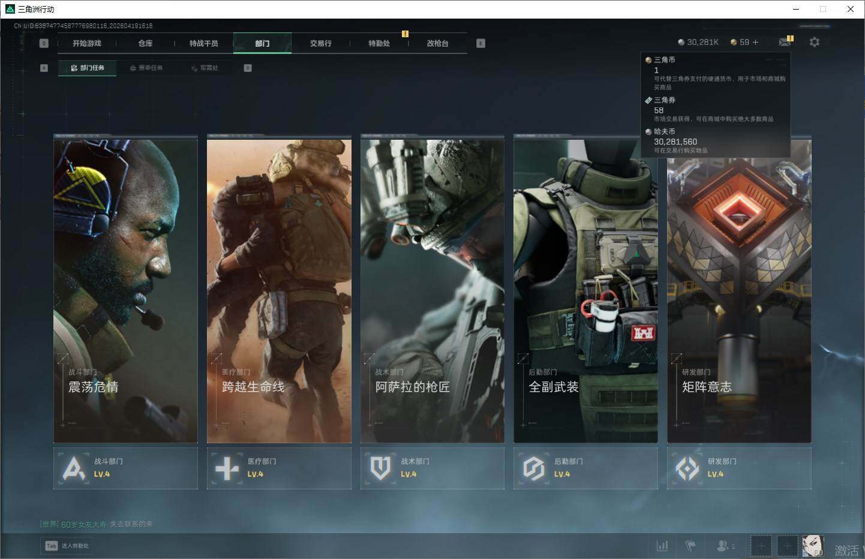The width and height of the screenshot is (865, 559).
Task: Open the settings gear icon
Action: tap(814, 42)
